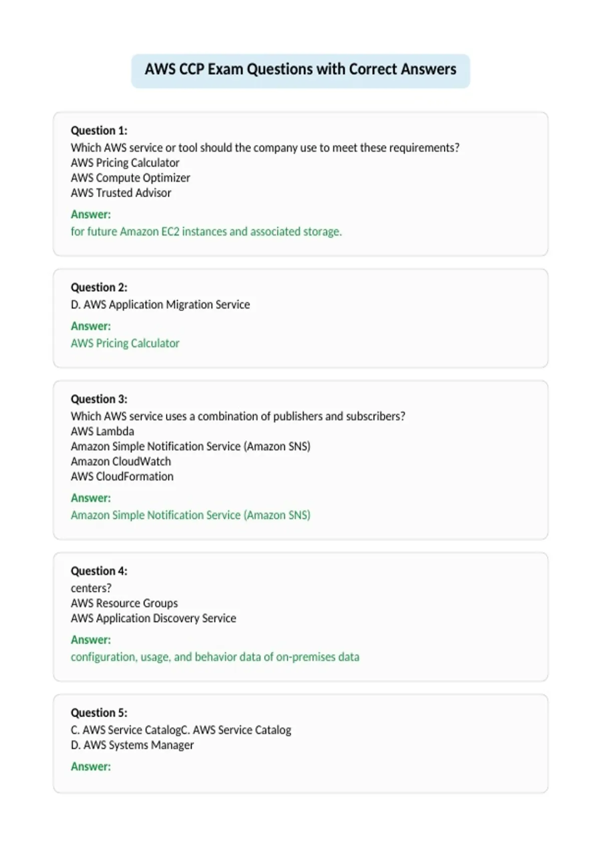Click AWS Application Discovery Service option
This screenshot has height=851, width=601.
tap(153, 618)
